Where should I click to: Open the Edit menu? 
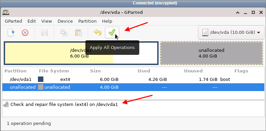[x=32, y=21]
